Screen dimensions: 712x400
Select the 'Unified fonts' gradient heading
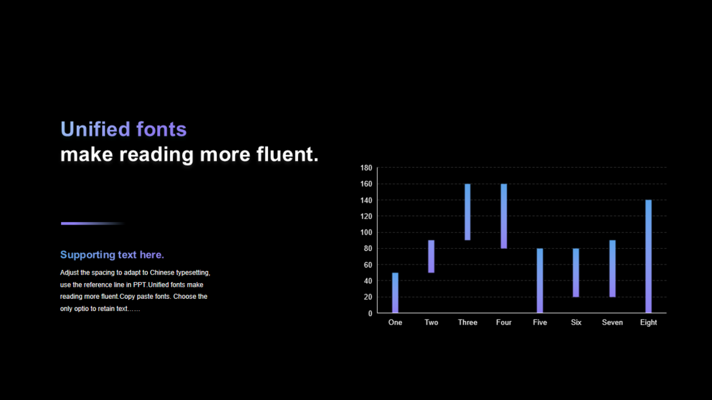click(123, 129)
